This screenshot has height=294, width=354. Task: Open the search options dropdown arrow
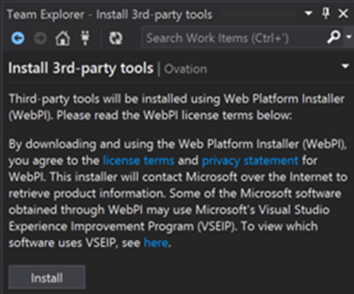pyautogui.click(x=349, y=37)
